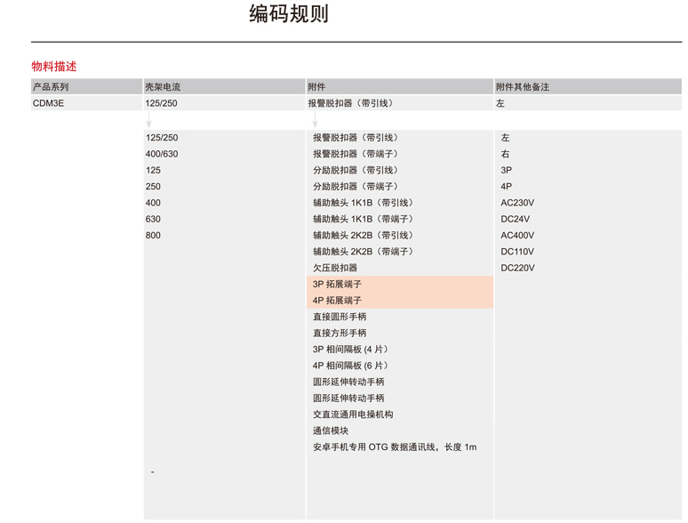Pick 欠压脱扣器 from the accessory list
688x523 pixels.
click(335, 268)
